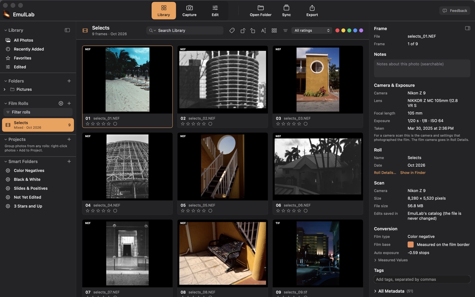Switch to the Library tab

click(x=164, y=11)
